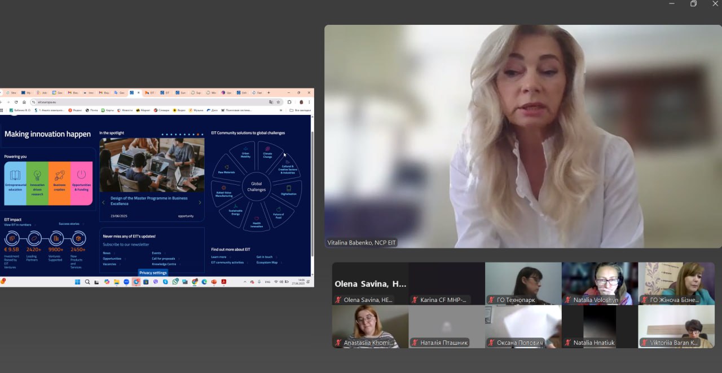Image resolution: width=722 pixels, height=373 pixels.
Task: Click the EIT community activities link
Action: [228, 263]
